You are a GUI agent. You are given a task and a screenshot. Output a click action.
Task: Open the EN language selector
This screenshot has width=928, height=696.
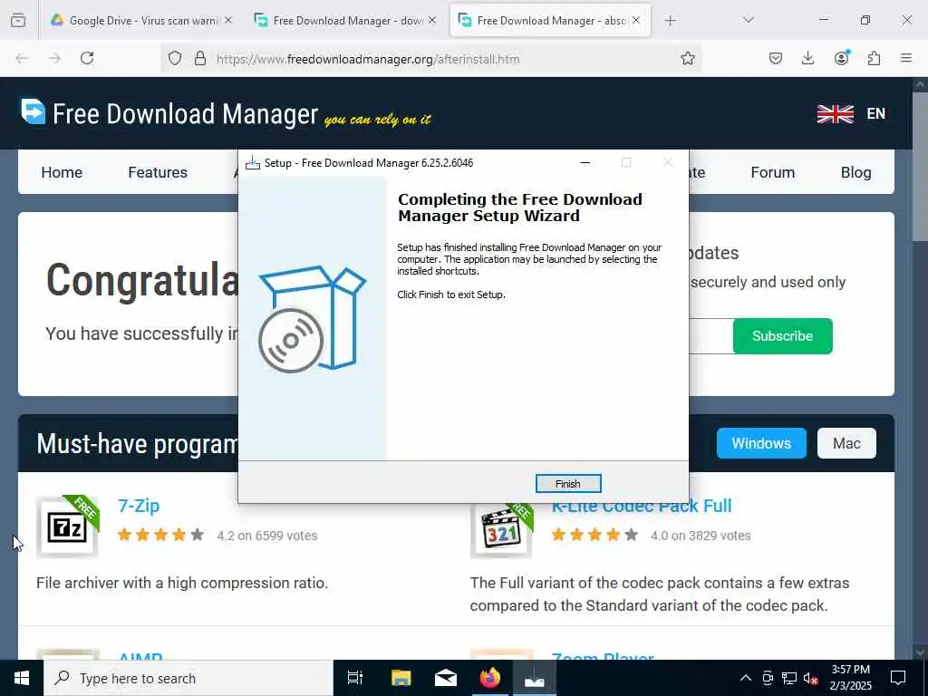click(x=876, y=113)
